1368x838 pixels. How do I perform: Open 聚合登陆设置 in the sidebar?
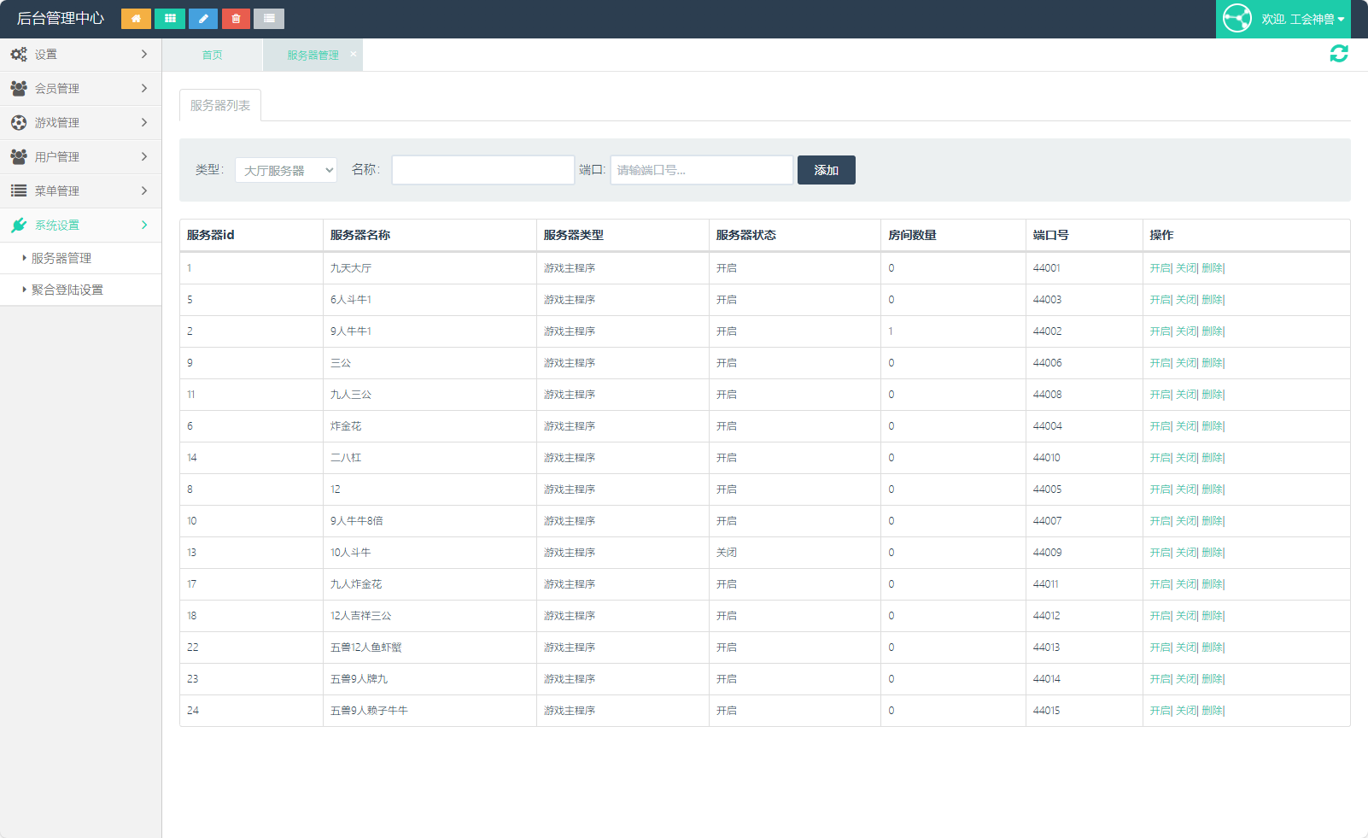pyautogui.click(x=67, y=290)
